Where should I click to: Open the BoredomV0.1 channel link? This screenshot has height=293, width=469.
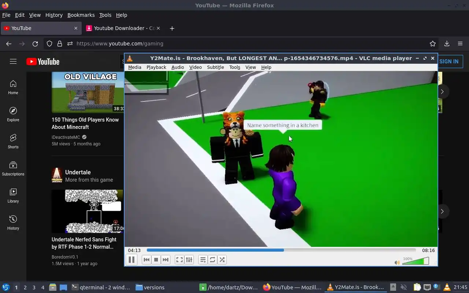[x=65, y=257]
